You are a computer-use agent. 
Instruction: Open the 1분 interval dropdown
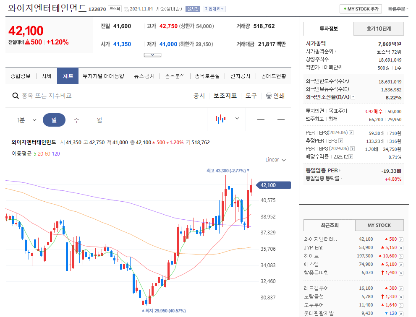34,120
